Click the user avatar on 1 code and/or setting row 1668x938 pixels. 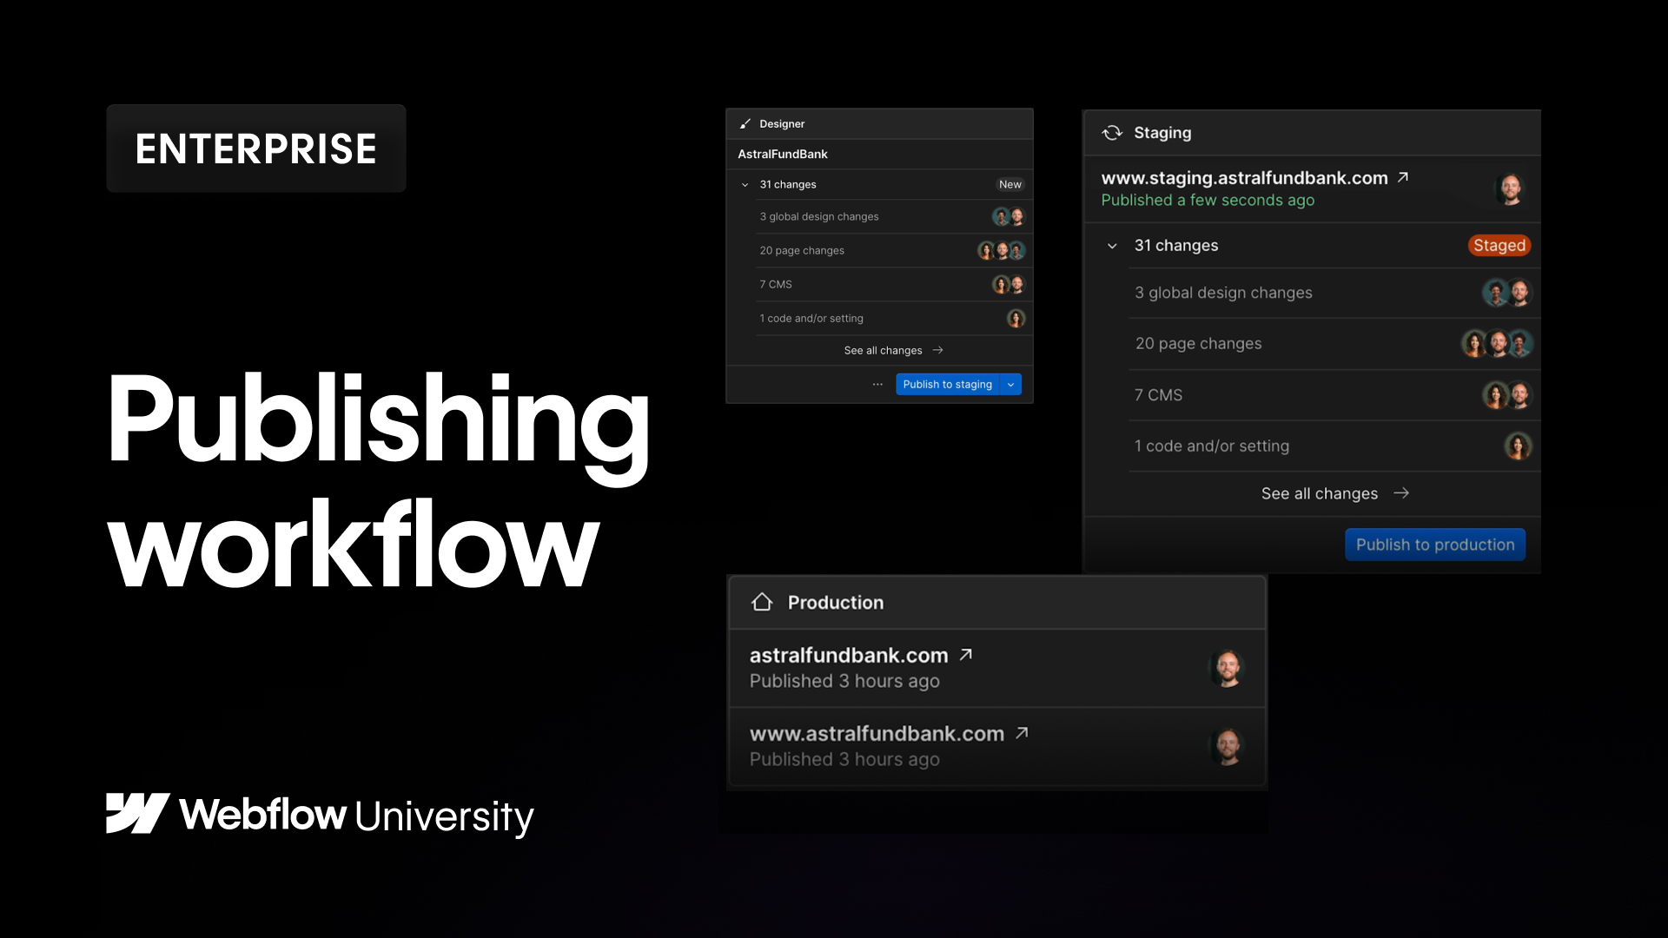click(1013, 319)
